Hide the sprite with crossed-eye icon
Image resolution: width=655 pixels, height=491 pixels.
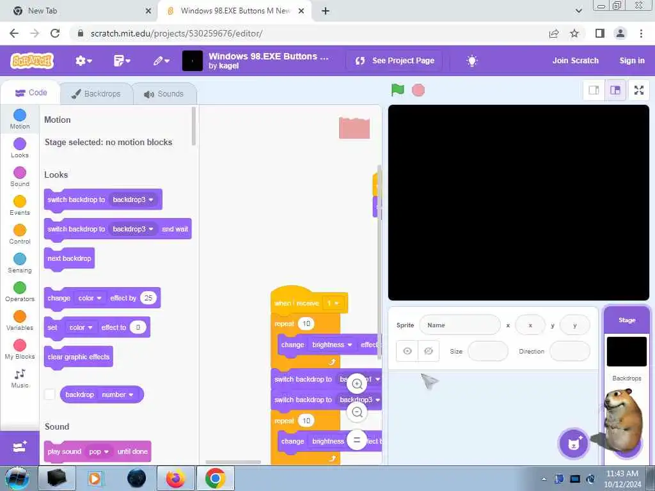(429, 351)
